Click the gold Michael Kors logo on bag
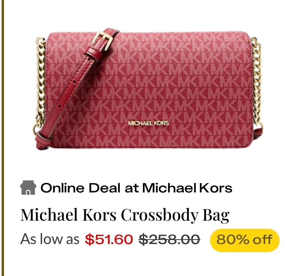Screen dimensions: 285x276 pyautogui.click(x=149, y=123)
